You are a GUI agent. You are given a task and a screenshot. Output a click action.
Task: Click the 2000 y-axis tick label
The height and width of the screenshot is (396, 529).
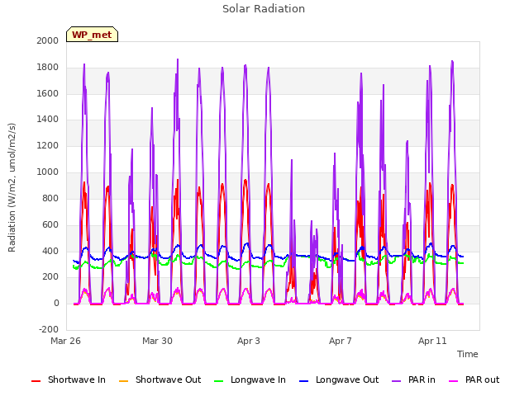click(x=48, y=40)
